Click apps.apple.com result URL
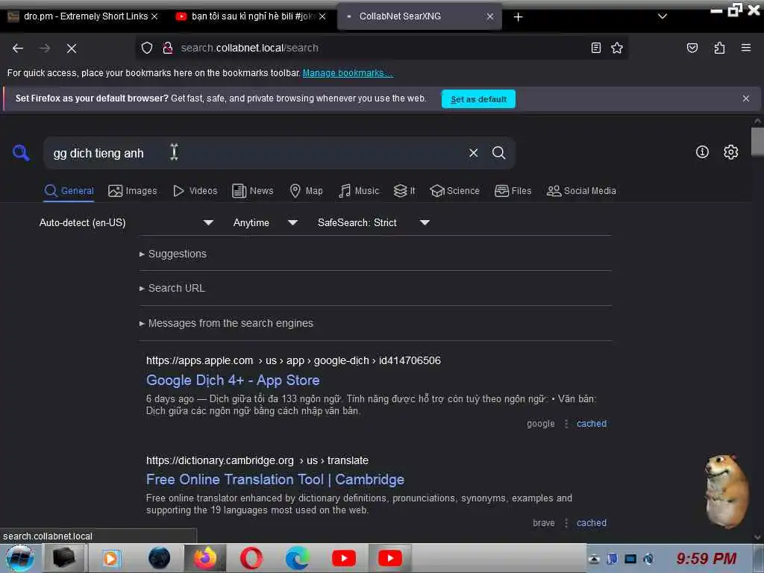This screenshot has height=573, width=764. point(293,360)
